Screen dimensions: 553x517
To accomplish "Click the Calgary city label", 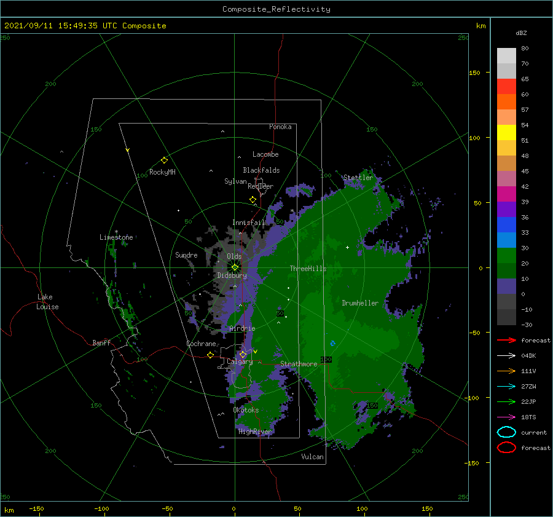I will tap(240, 361).
